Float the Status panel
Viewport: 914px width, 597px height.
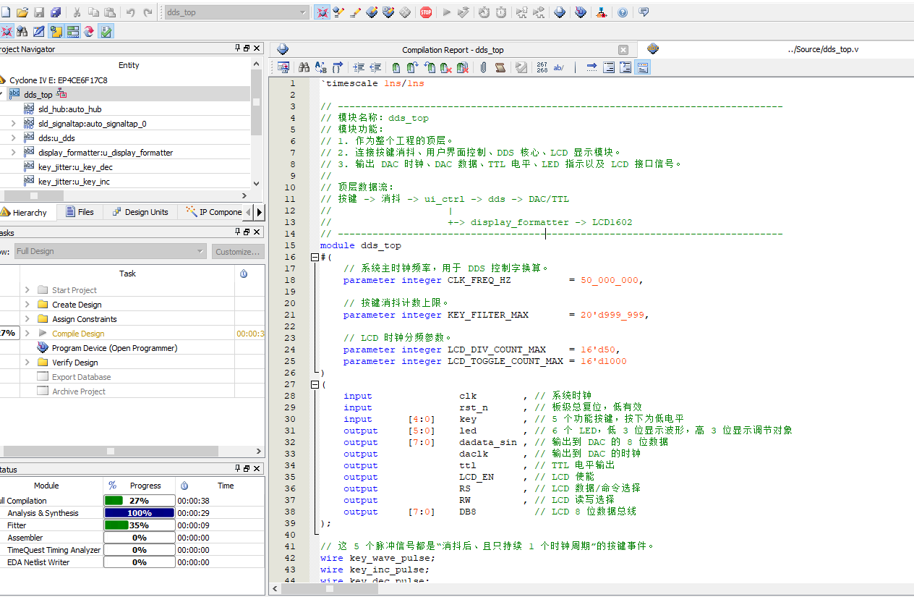(247, 469)
